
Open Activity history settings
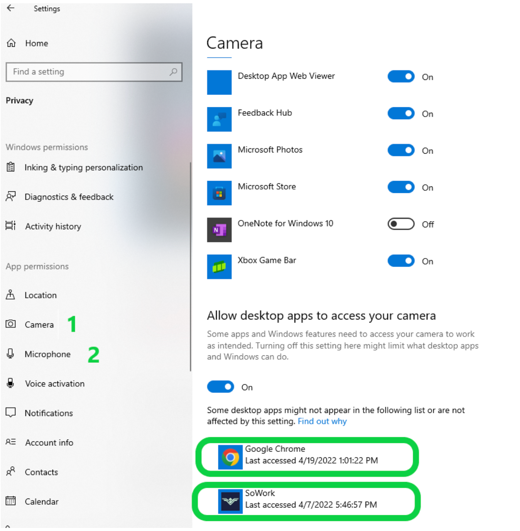pyautogui.click(x=53, y=226)
